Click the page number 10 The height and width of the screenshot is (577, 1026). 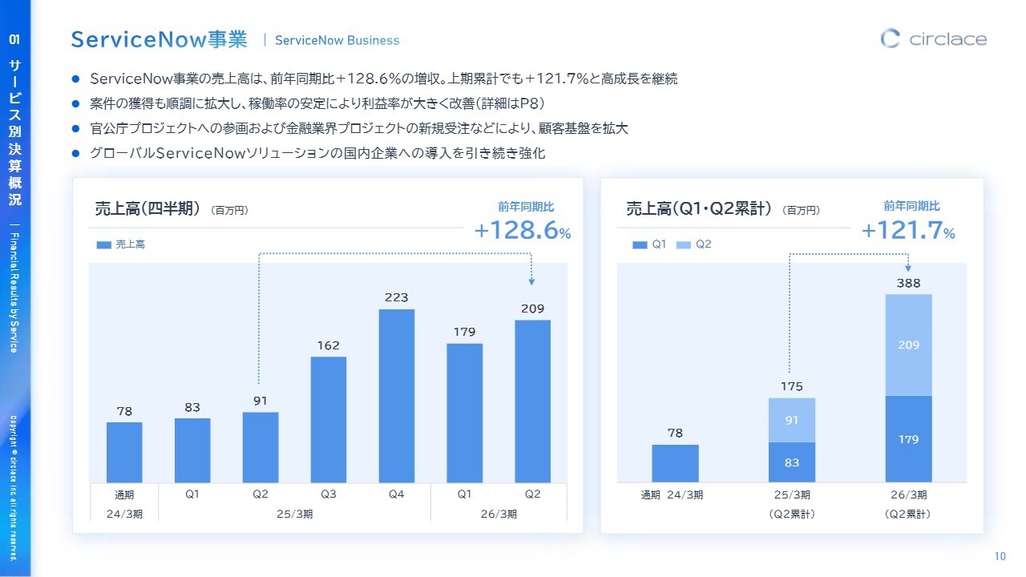[x=1000, y=556]
